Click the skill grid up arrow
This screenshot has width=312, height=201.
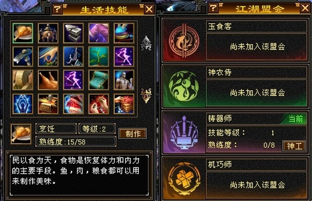(x=146, y=43)
